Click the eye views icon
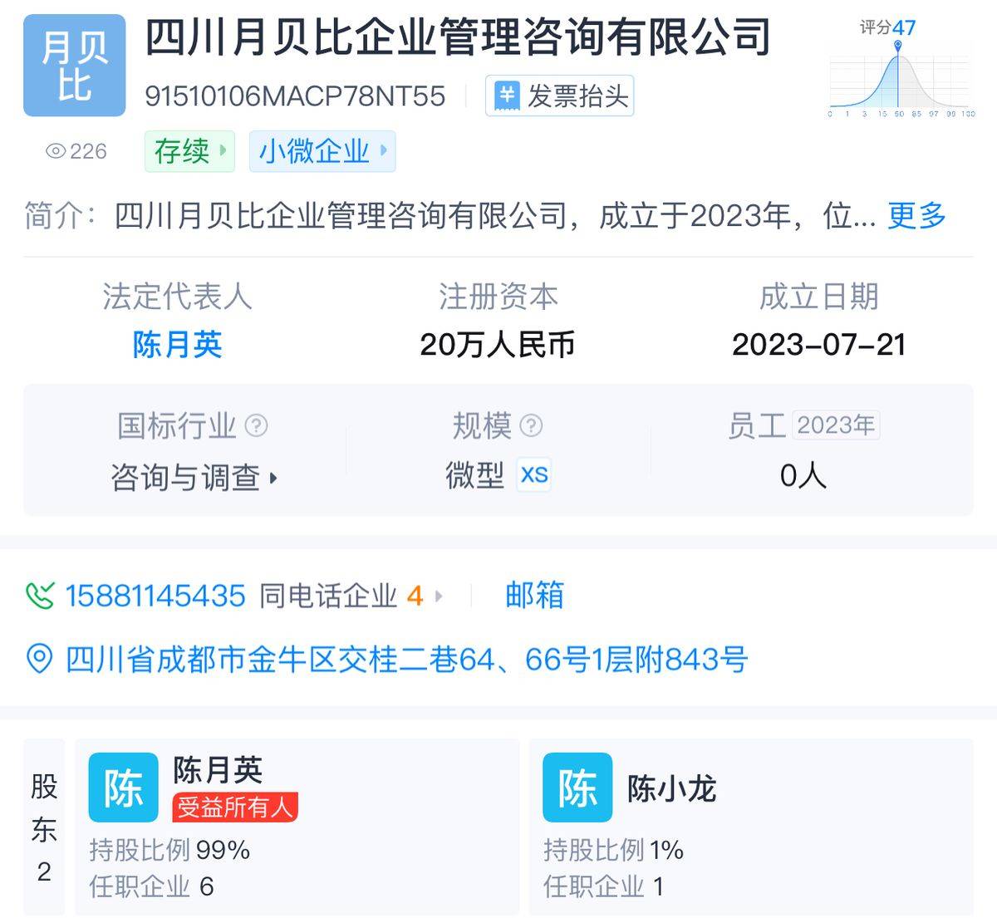This screenshot has height=918, width=997. [56, 151]
